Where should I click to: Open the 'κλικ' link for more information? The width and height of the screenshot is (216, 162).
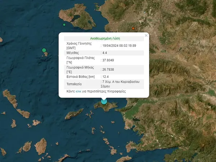tap(78, 91)
